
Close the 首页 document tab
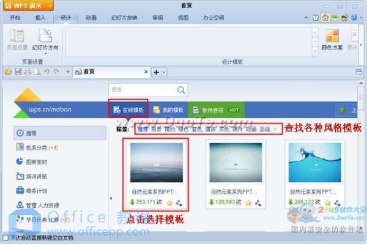pyautogui.click(x=146, y=72)
